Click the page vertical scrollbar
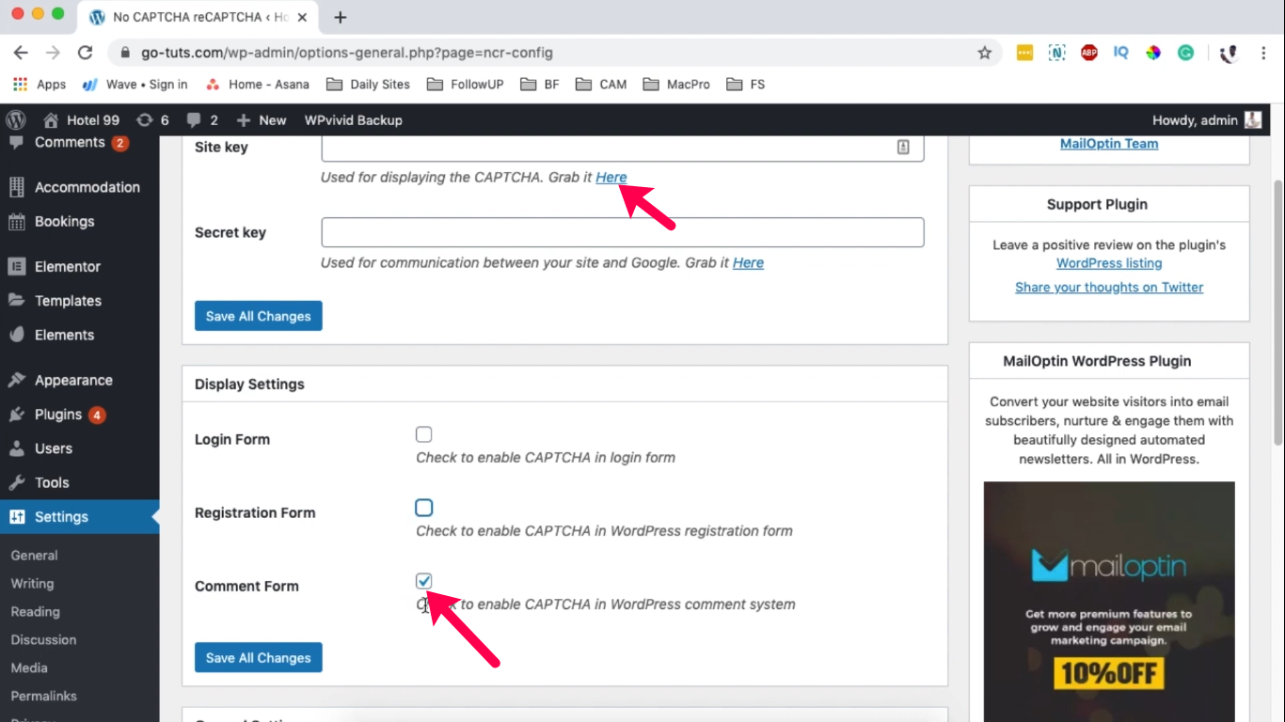This screenshot has height=722, width=1285. [1277, 310]
